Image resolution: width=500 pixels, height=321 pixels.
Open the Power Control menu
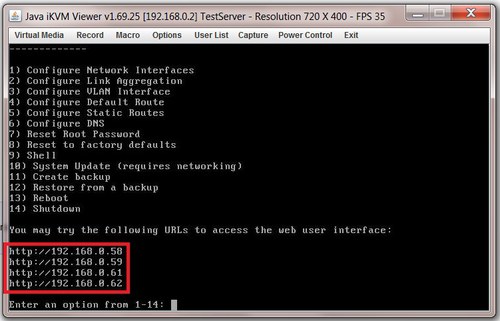[x=305, y=35]
